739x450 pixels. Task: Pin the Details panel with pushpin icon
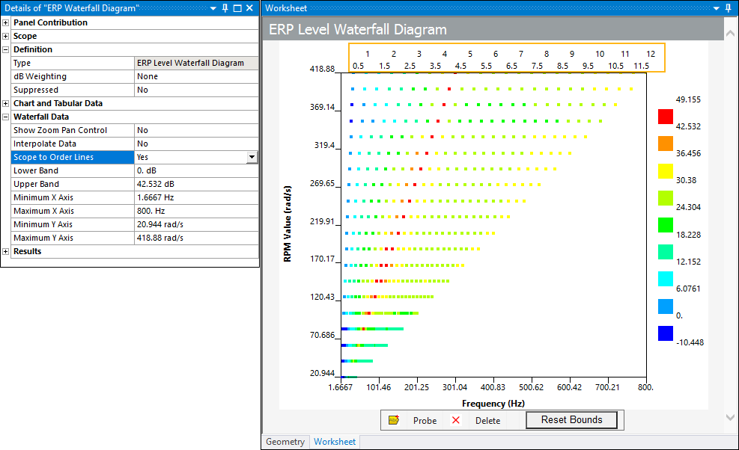point(225,7)
